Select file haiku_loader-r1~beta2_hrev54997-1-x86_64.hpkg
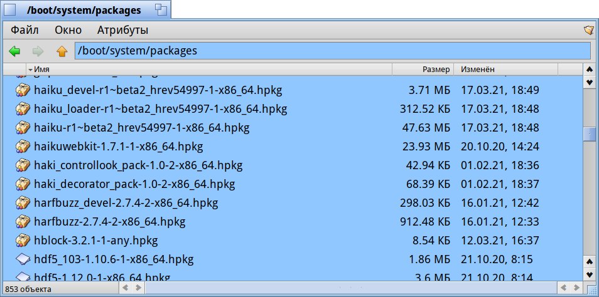 point(161,109)
